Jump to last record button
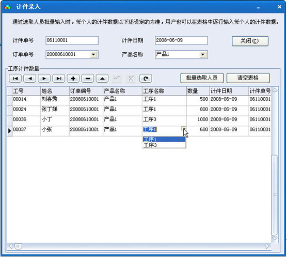 [x=58, y=79]
